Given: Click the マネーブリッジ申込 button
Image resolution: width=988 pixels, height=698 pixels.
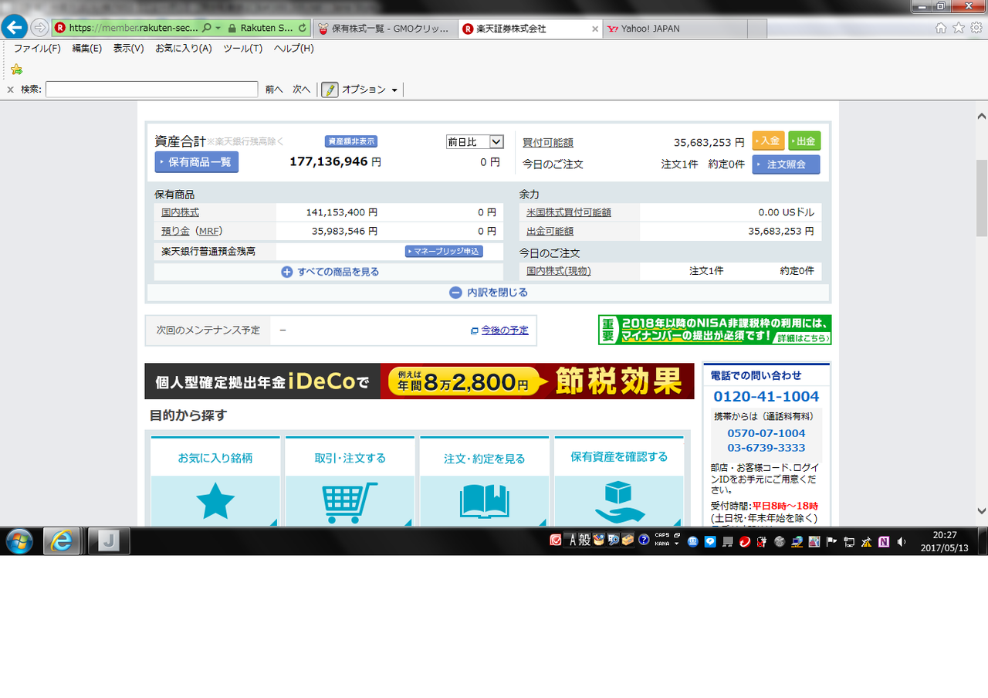Looking at the screenshot, I should 444,251.
